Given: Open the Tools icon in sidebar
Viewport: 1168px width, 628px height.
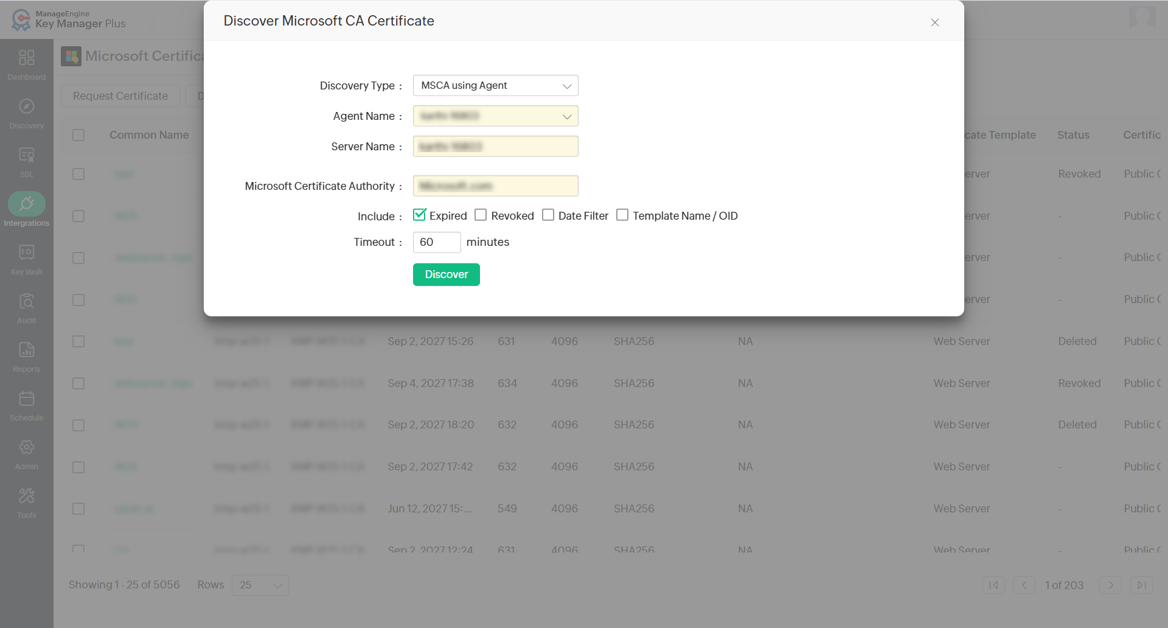Looking at the screenshot, I should 27,496.
